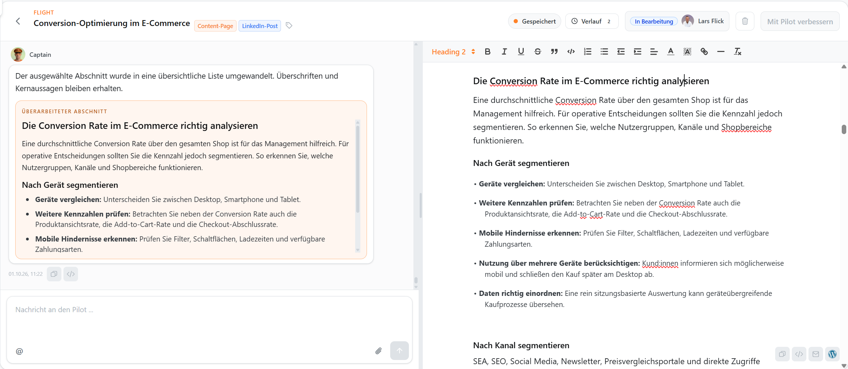848x369 pixels.
Task: Export the editor content as HTML code
Action: click(799, 354)
